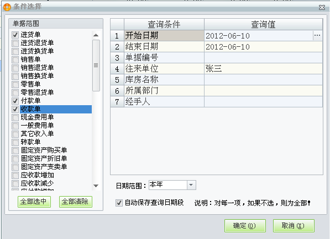Check the 固定资产变卖单 checkbox
Screen dimensions: 330x239
15,167
